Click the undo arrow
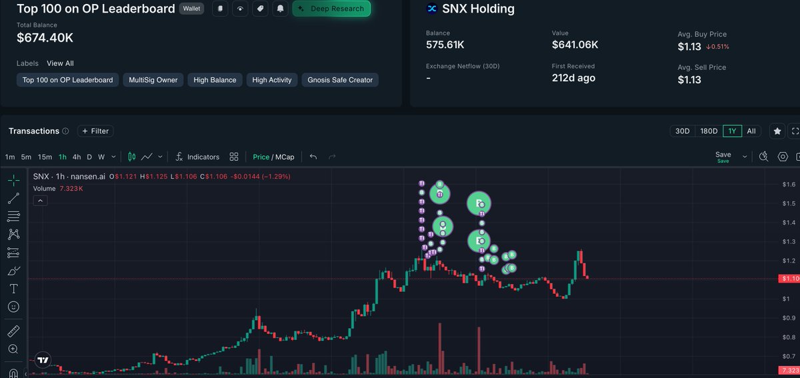Image resolution: width=800 pixels, height=378 pixels. click(313, 157)
